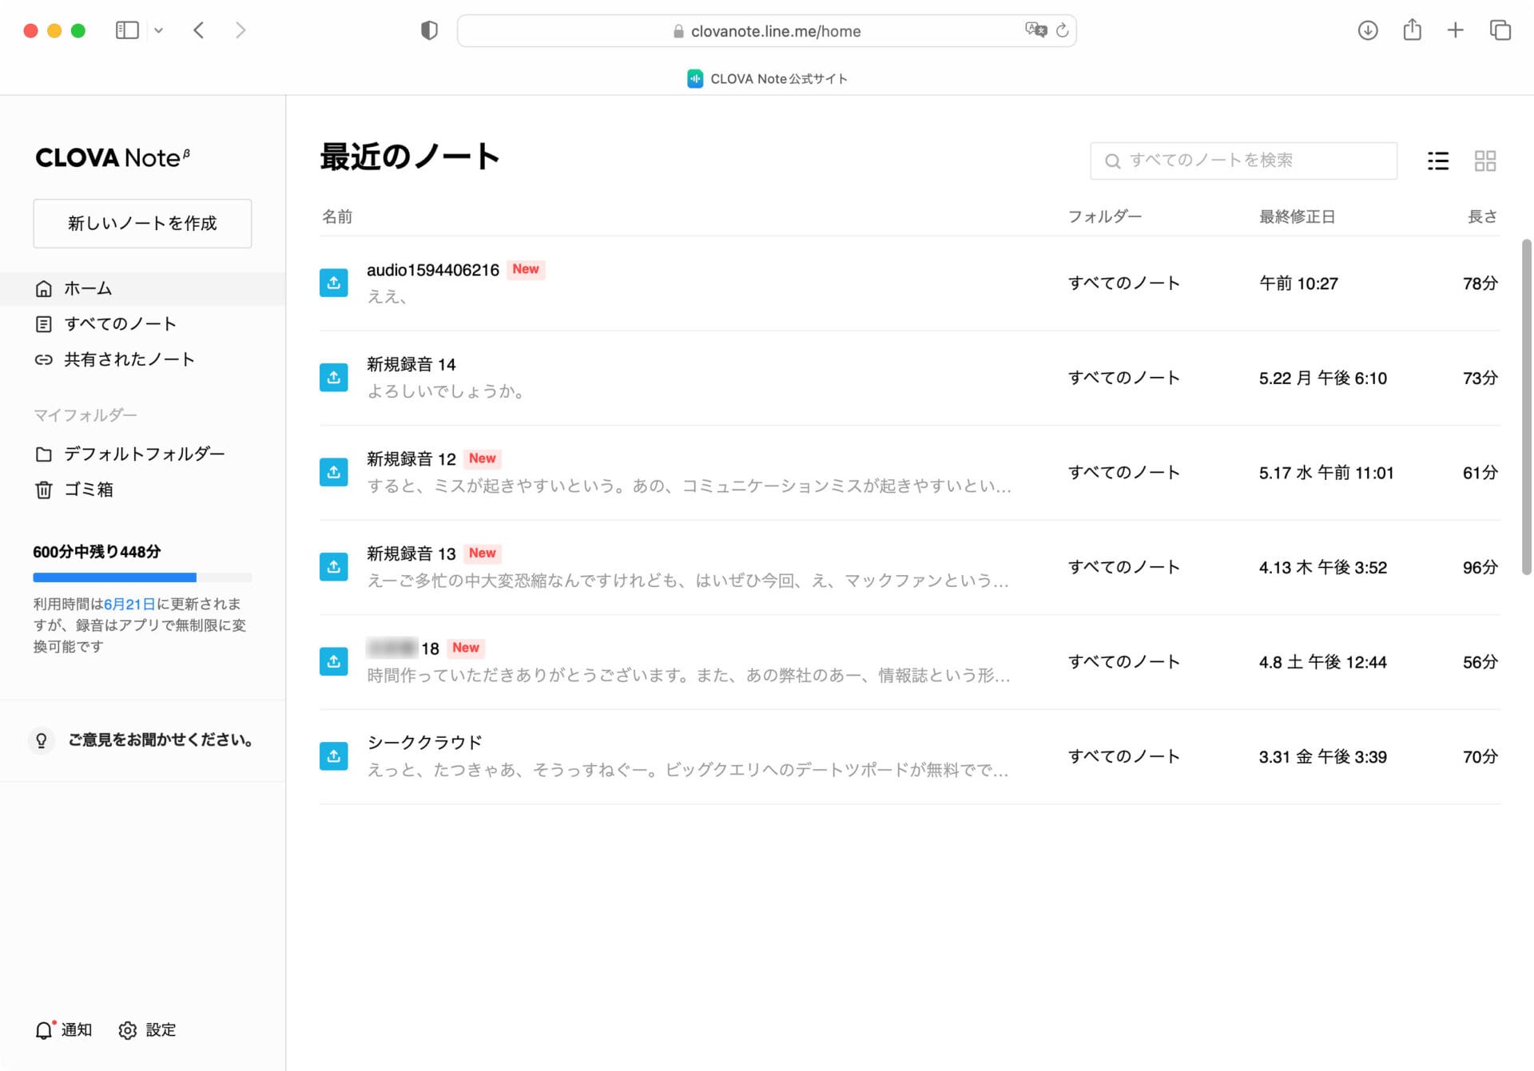Toggle the browser reader shield icon
This screenshot has height=1071, width=1534.
point(429,30)
